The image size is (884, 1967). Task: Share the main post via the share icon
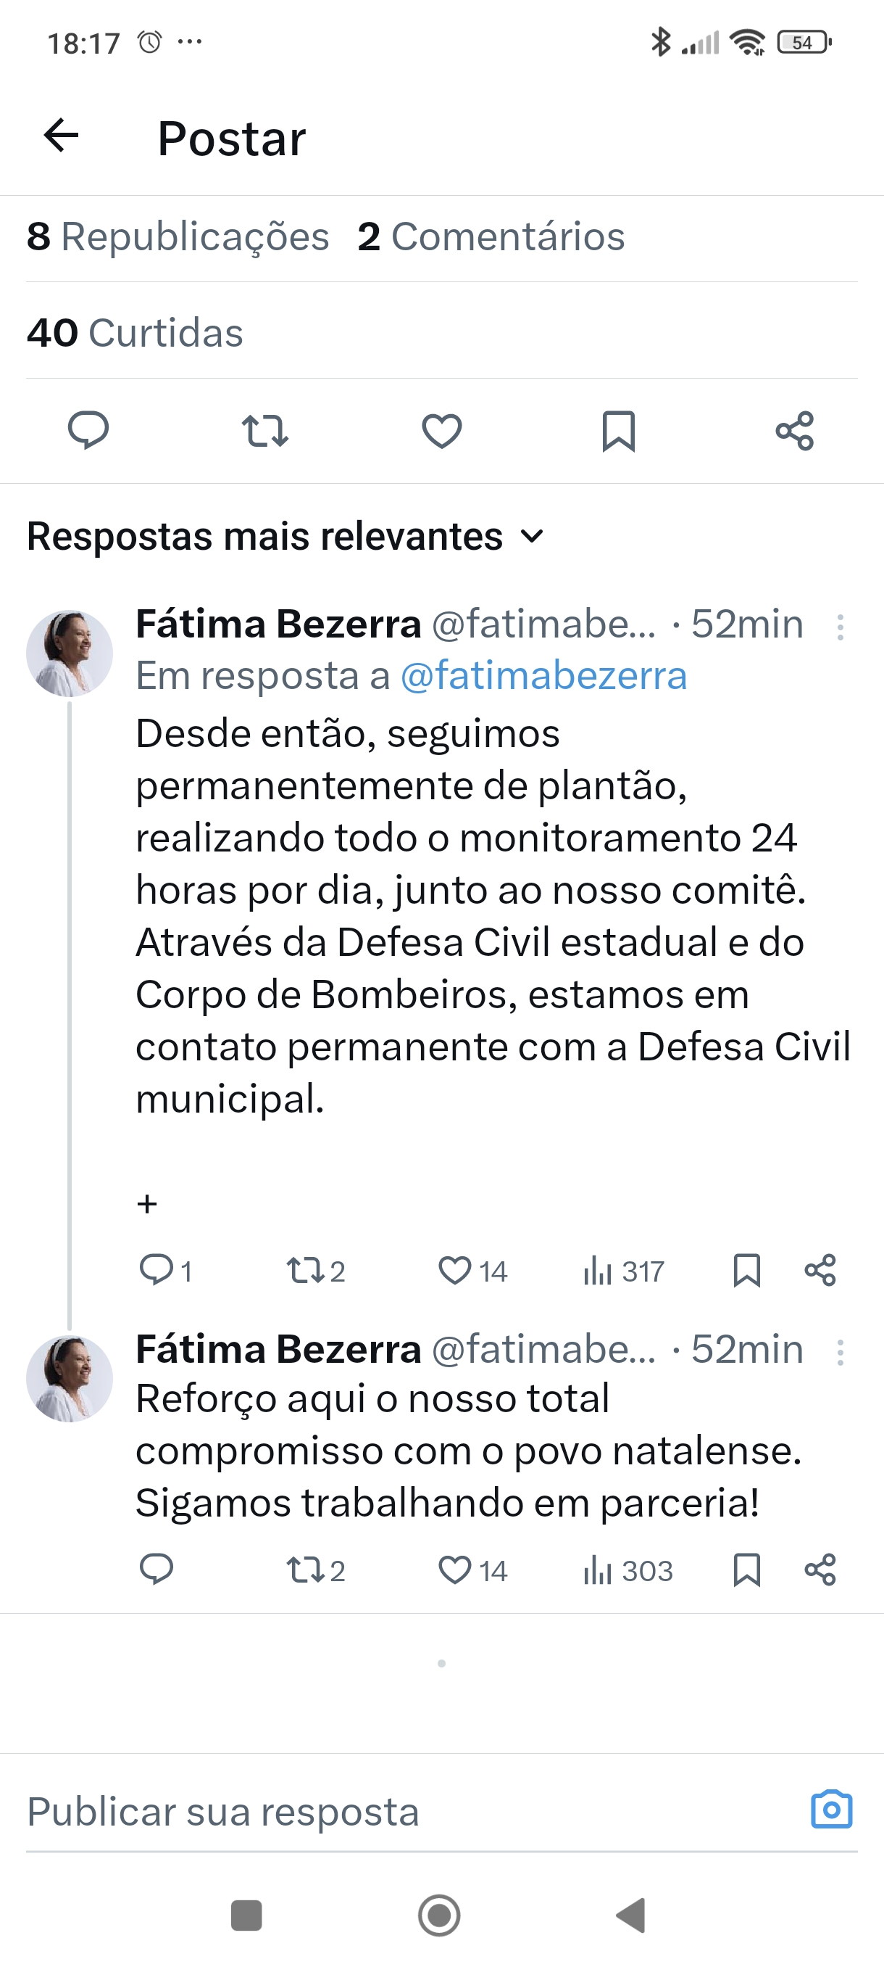point(795,431)
